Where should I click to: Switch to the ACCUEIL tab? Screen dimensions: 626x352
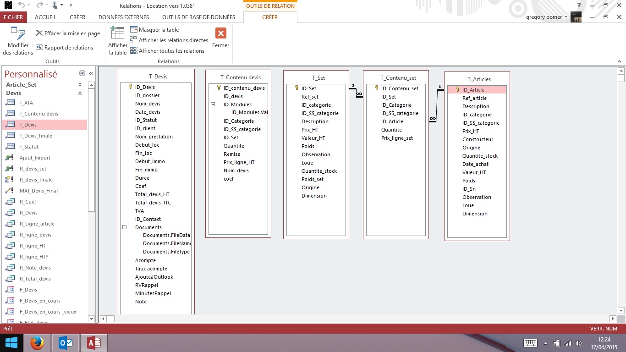pyautogui.click(x=45, y=17)
